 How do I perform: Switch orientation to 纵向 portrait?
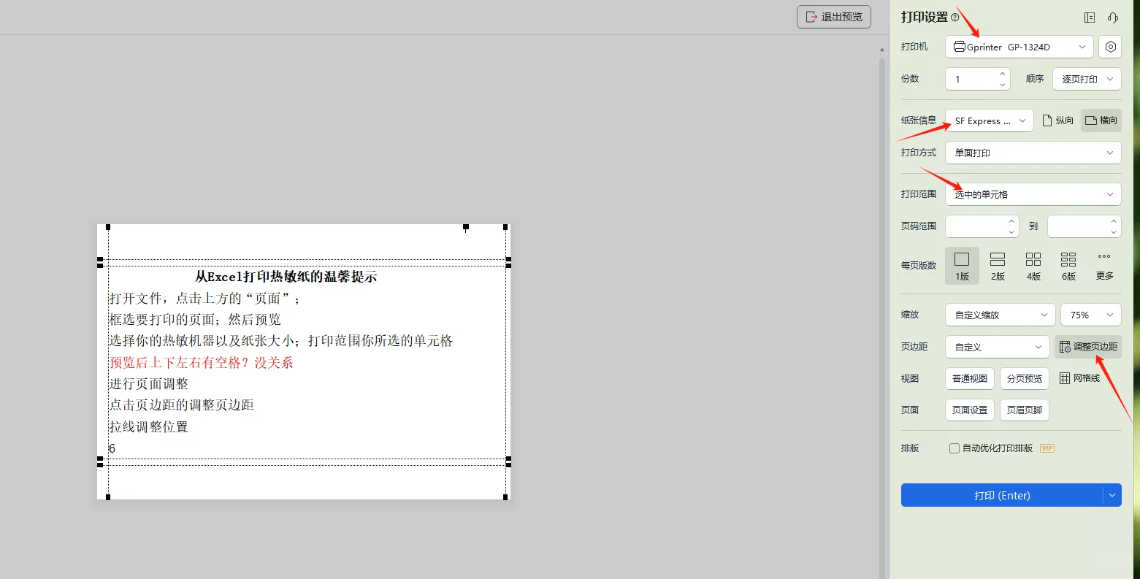(1057, 120)
